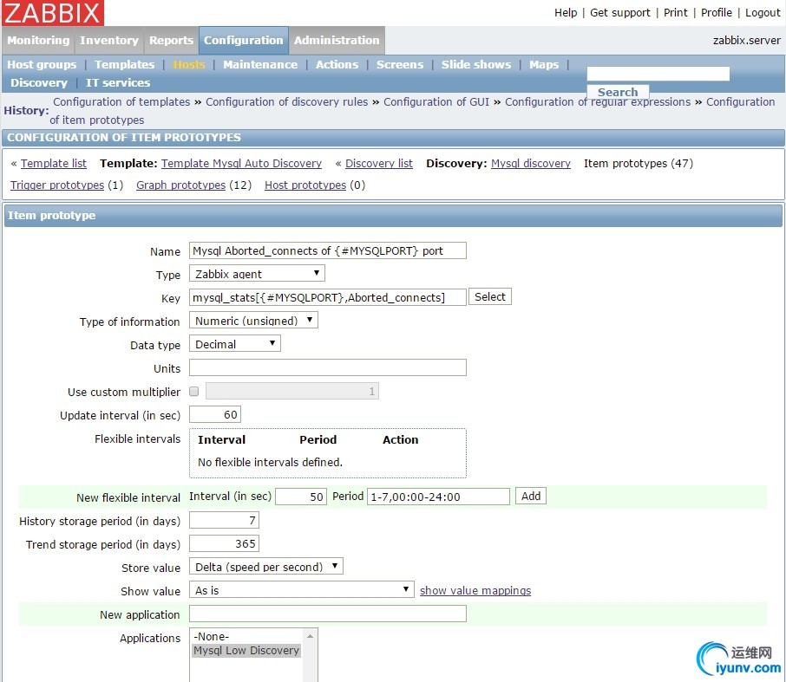Click the Update interval field
The width and height of the screenshot is (786, 682).
pos(215,414)
